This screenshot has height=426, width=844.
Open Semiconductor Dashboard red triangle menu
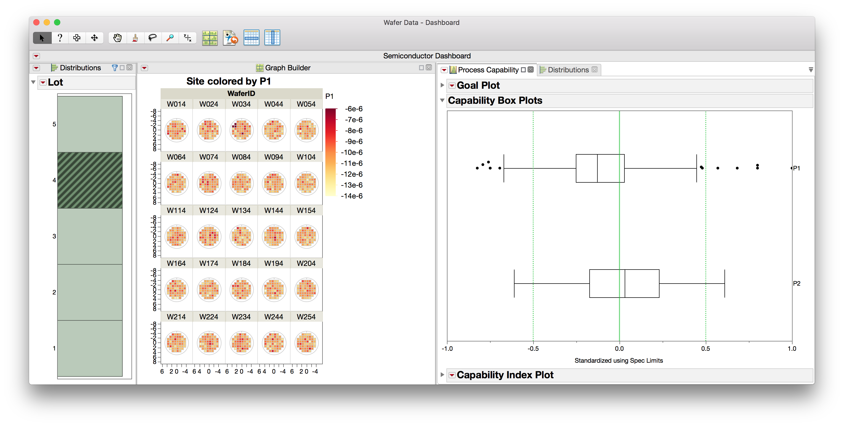tap(36, 56)
